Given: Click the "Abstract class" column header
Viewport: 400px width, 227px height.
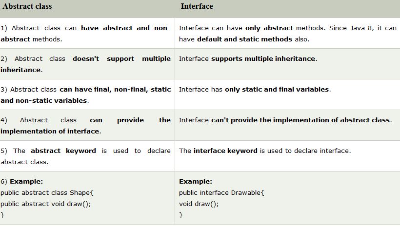Looking at the screenshot, I should (x=27, y=7).
